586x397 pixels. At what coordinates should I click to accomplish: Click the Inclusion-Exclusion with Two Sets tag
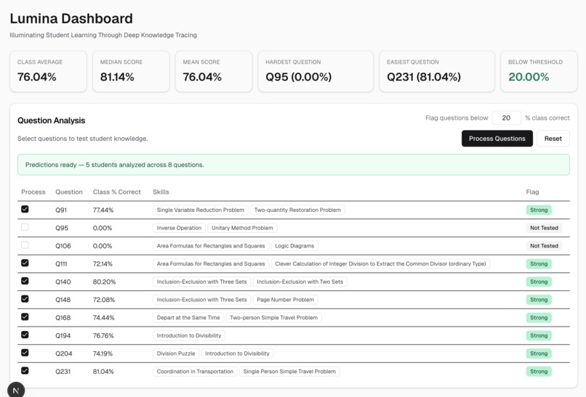300,282
